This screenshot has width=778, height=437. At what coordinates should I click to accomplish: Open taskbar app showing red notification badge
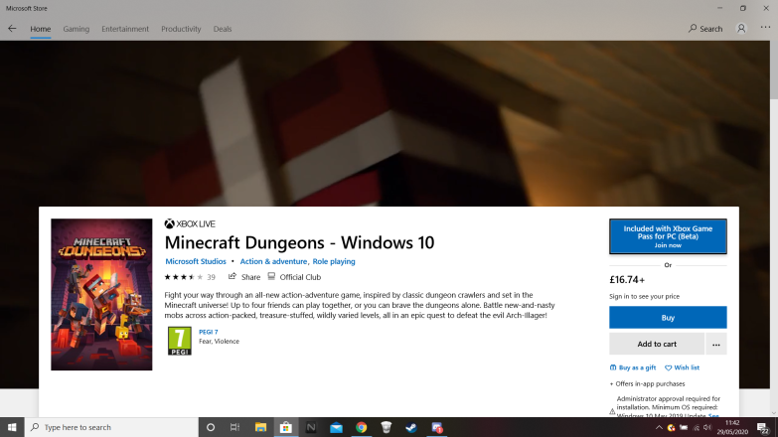click(x=436, y=427)
